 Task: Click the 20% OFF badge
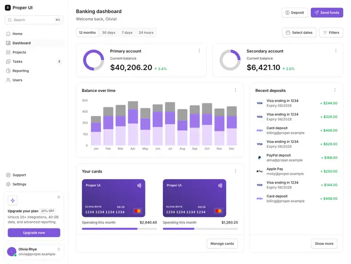[x=48, y=211]
